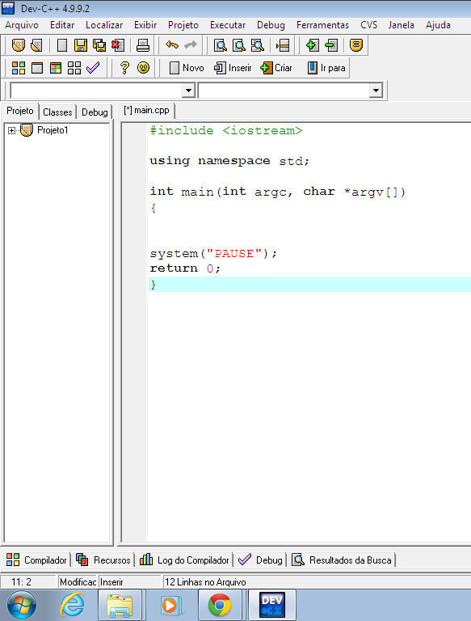Image resolution: width=471 pixels, height=621 pixels.
Task: Open Find with the first magnifier icon
Action: click(x=220, y=45)
